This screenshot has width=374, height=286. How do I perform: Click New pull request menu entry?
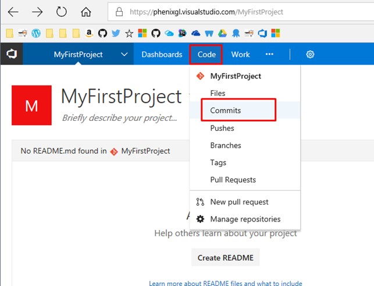point(239,202)
